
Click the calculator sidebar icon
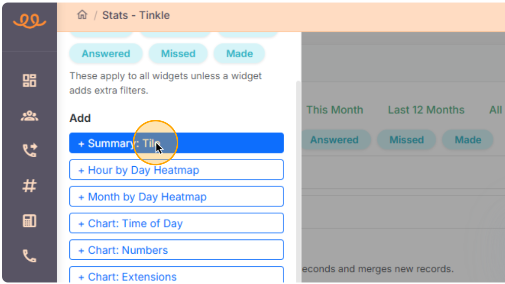coord(29,221)
